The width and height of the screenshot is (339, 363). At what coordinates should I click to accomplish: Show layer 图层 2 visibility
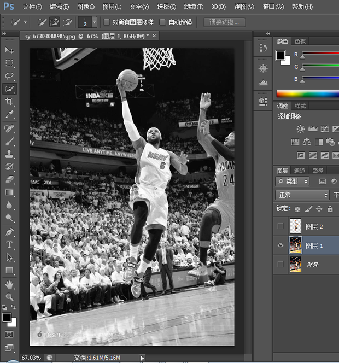coord(280,226)
